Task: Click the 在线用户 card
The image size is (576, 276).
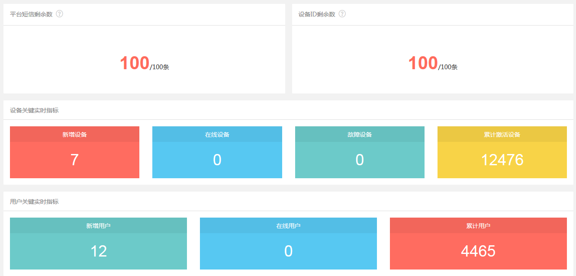Action: [288, 225]
